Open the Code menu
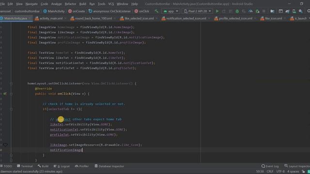 pyautogui.click(x=44, y=4)
